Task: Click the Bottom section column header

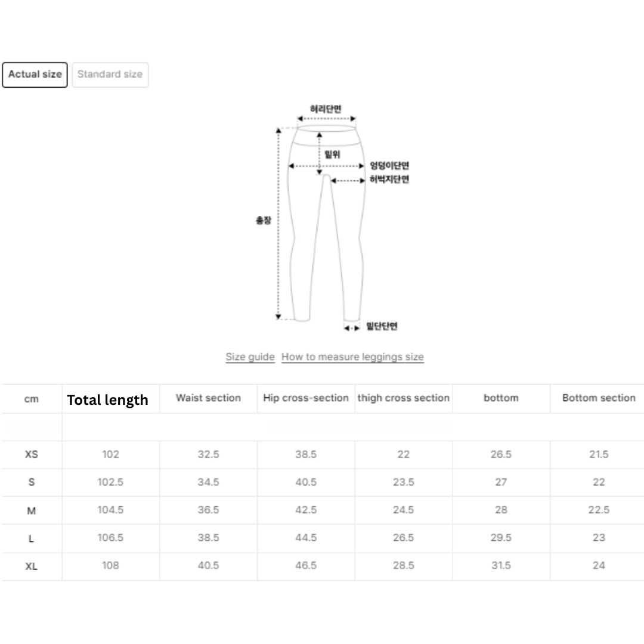Action: click(599, 398)
